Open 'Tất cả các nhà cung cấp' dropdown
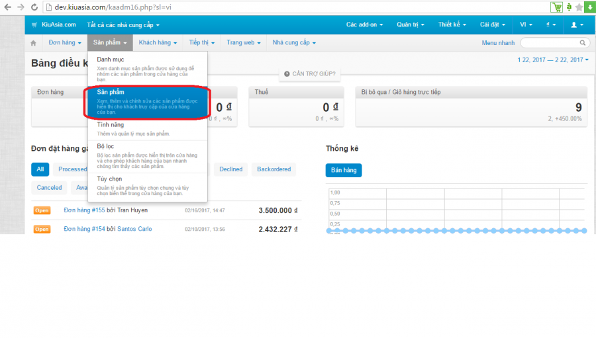Viewport: 596px width, 338px height. pyautogui.click(x=123, y=25)
